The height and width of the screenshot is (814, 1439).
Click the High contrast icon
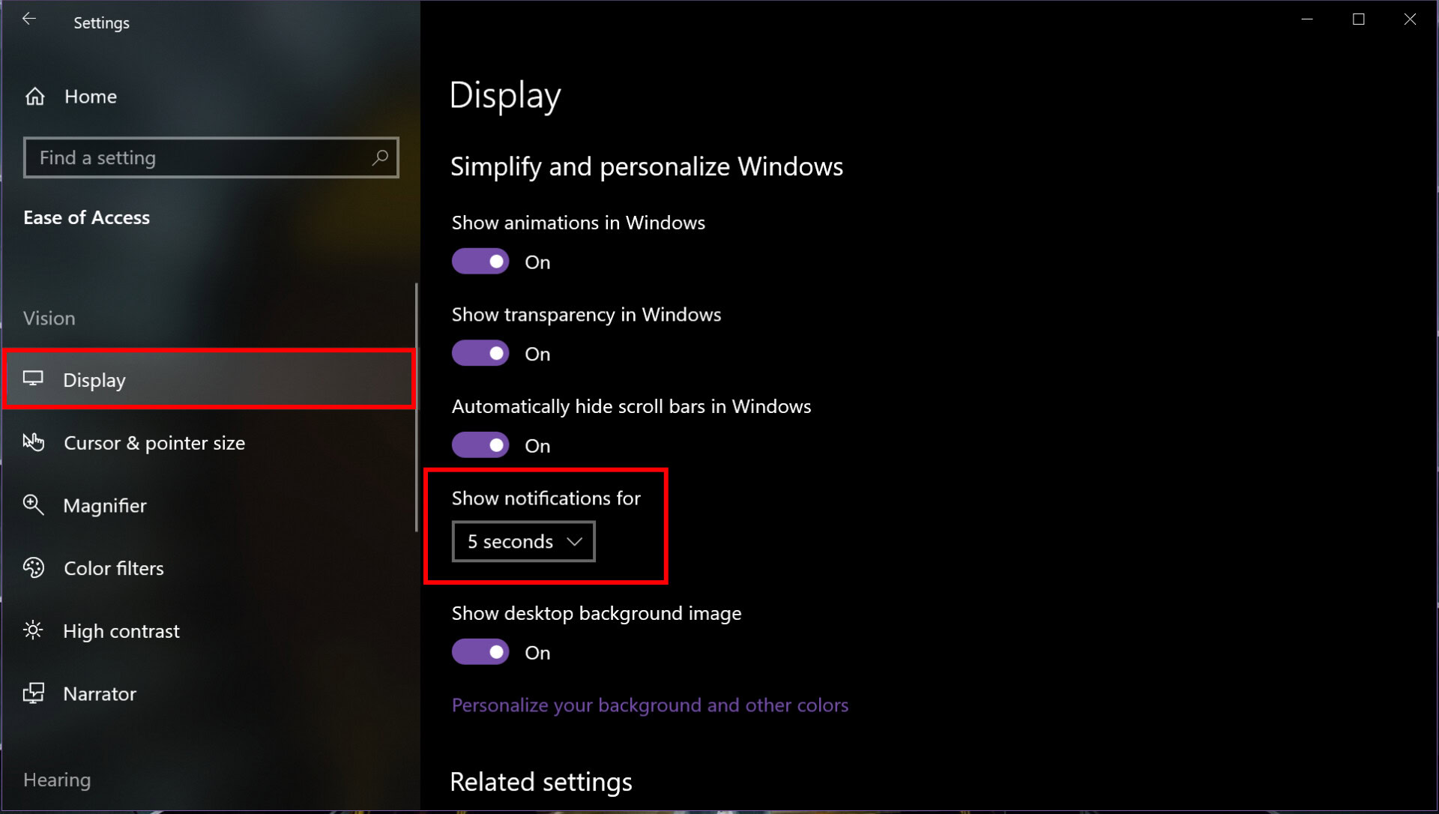tap(34, 630)
